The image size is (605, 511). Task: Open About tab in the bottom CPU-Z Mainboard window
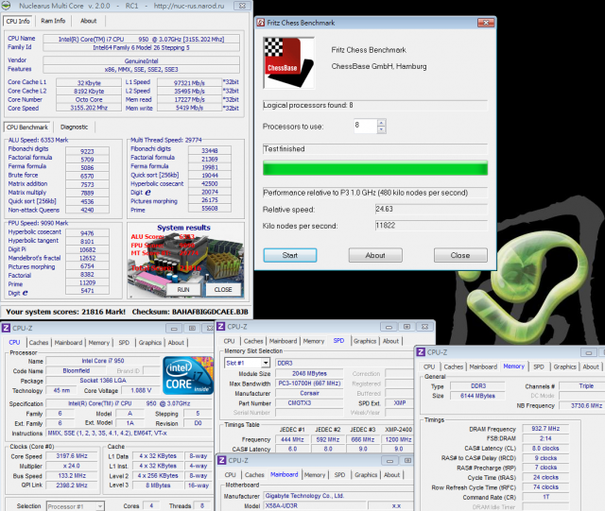tap(391, 475)
